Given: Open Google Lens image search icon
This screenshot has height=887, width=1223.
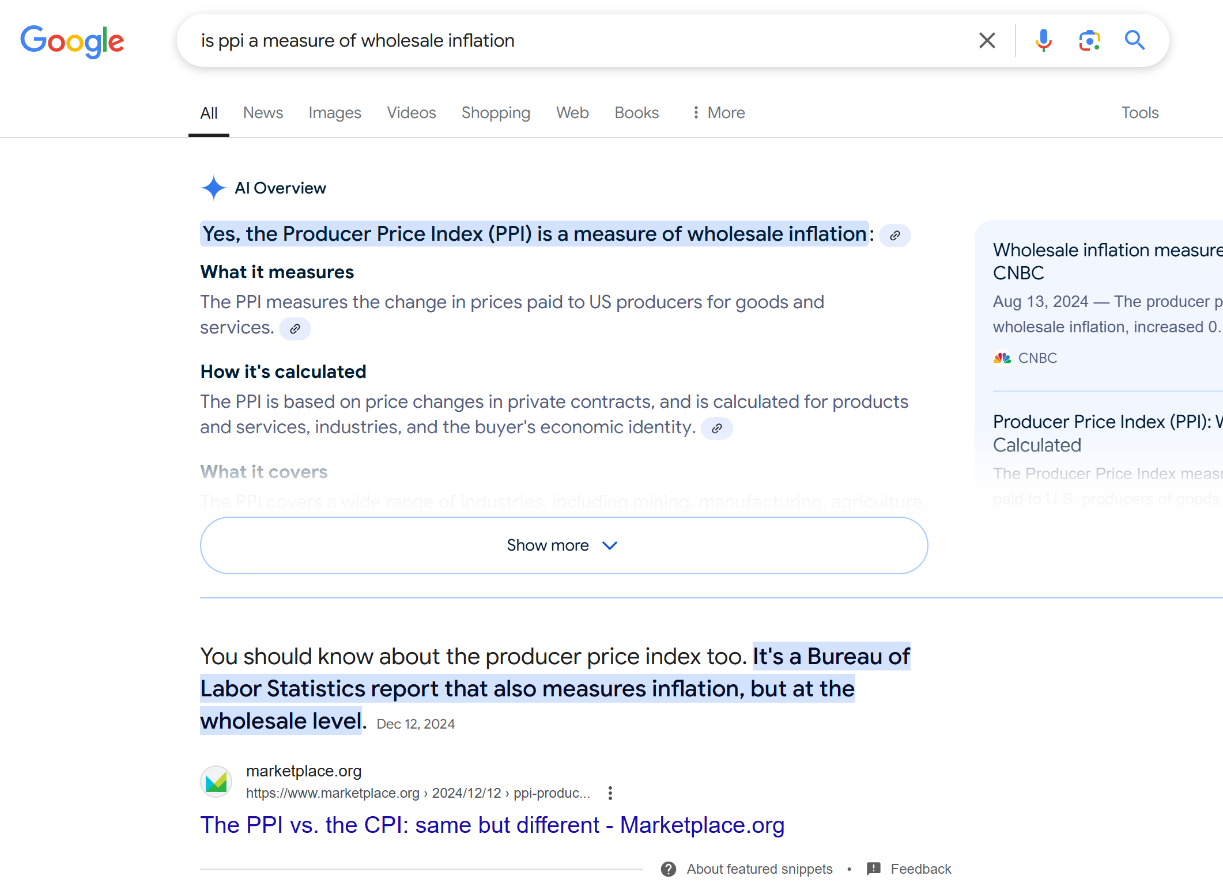Looking at the screenshot, I should (1089, 40).
